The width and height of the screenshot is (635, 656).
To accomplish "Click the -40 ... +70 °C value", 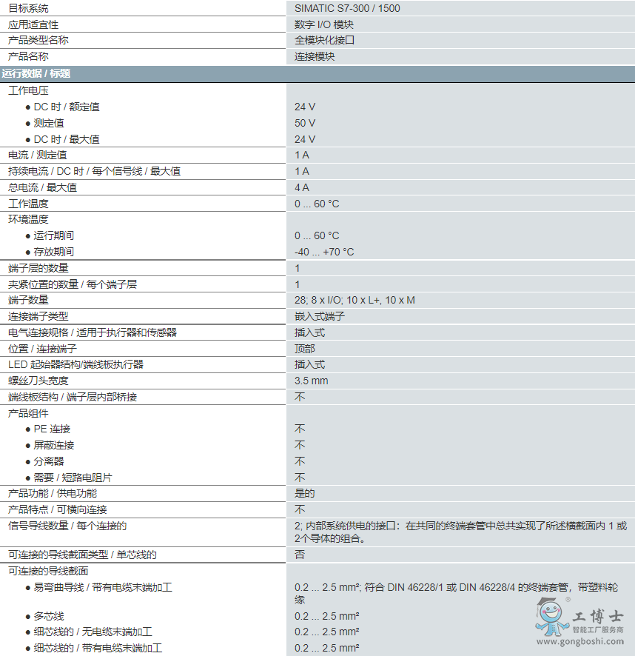I will coord(324,252).
